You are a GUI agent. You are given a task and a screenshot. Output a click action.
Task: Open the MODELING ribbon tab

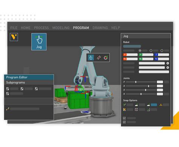pos(61,28)
